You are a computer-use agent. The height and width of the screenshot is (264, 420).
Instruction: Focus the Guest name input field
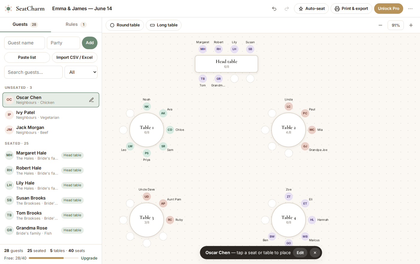(25, 43)
